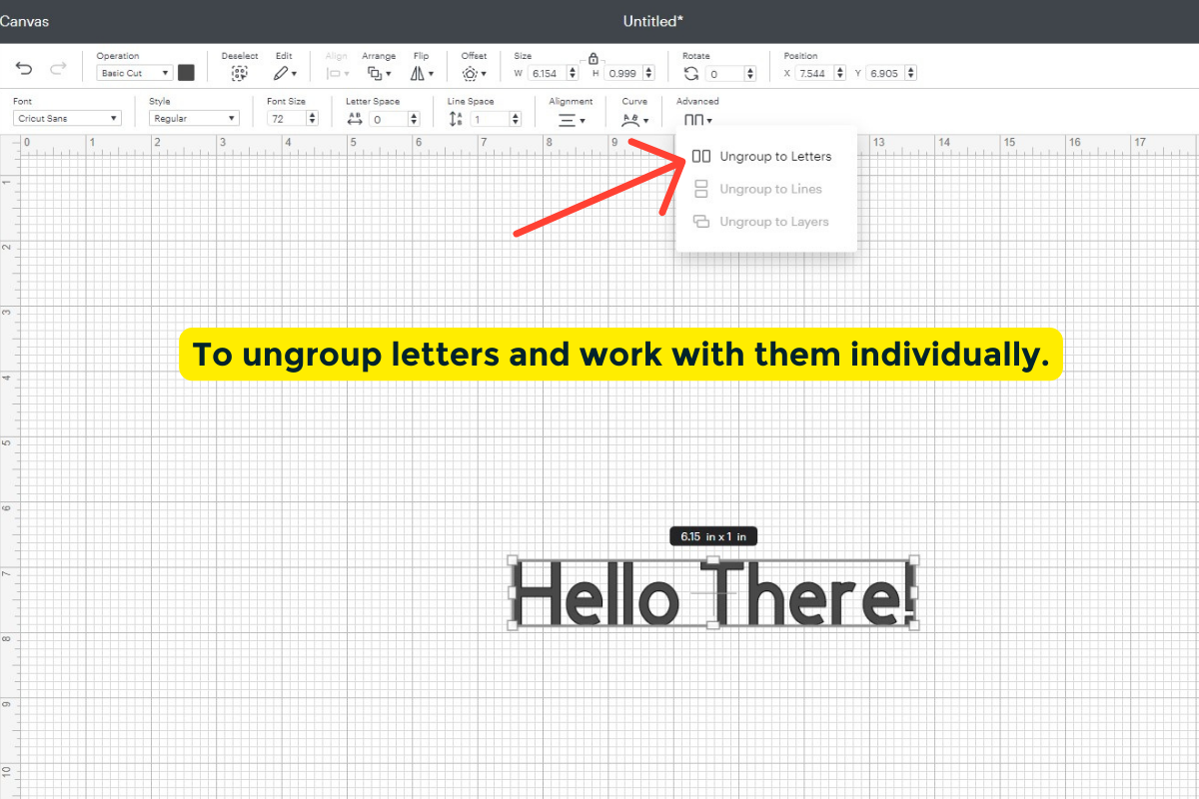
Task: Open the Arrange layers menu
Action: click(378, 73)
